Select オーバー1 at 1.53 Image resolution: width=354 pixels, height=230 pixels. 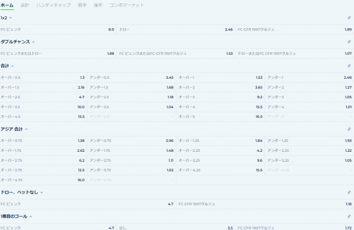tap(220, 78)
